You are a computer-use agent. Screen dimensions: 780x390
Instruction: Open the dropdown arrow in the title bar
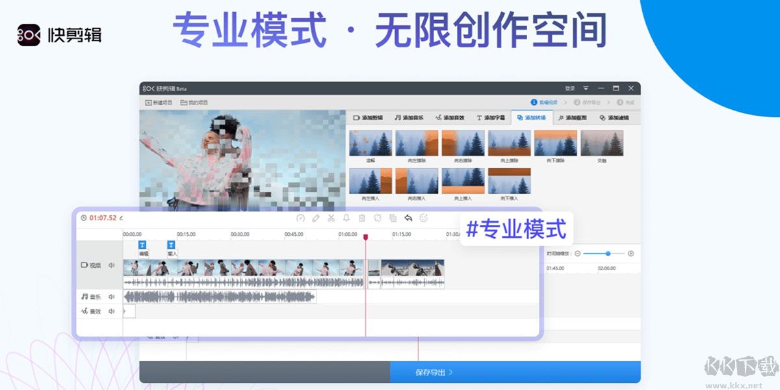tap(585, 88)
